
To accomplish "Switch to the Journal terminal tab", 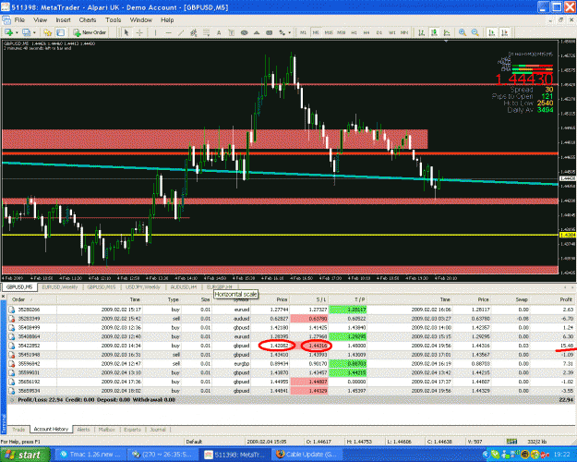I will pyautogui.click(x=158, y=430).
